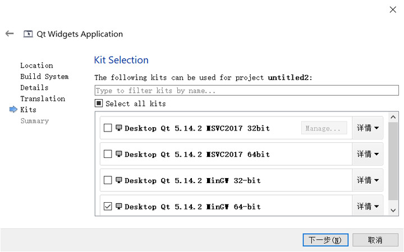The image size is (404, 252).
Task: Enable the MSVC2017 64bit kit checkbox
Action: pyautogui.click(x=108, y=154)
